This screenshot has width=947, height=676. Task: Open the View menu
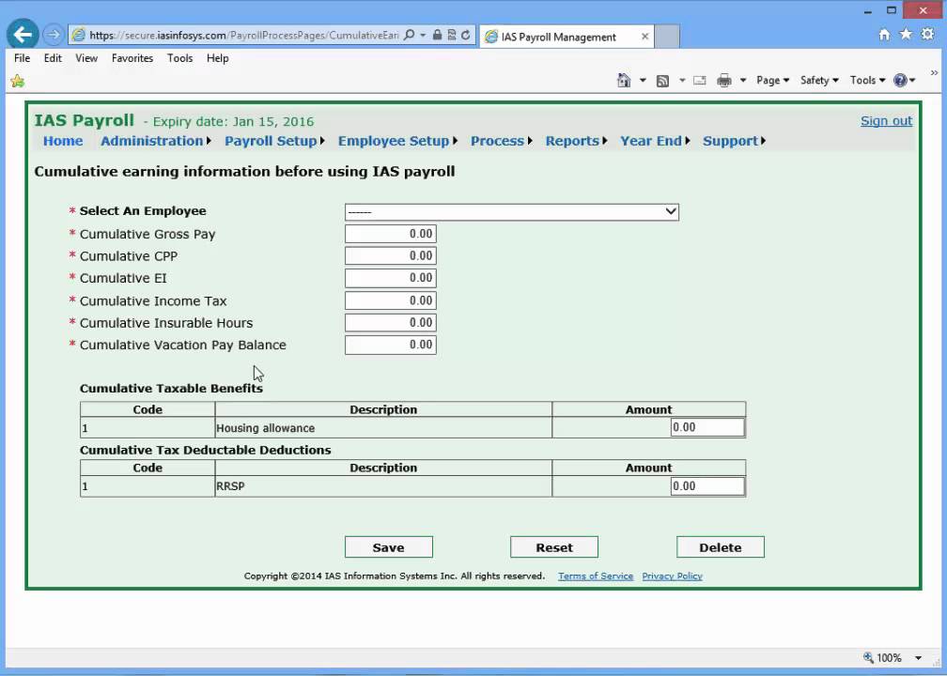point(86,58)
